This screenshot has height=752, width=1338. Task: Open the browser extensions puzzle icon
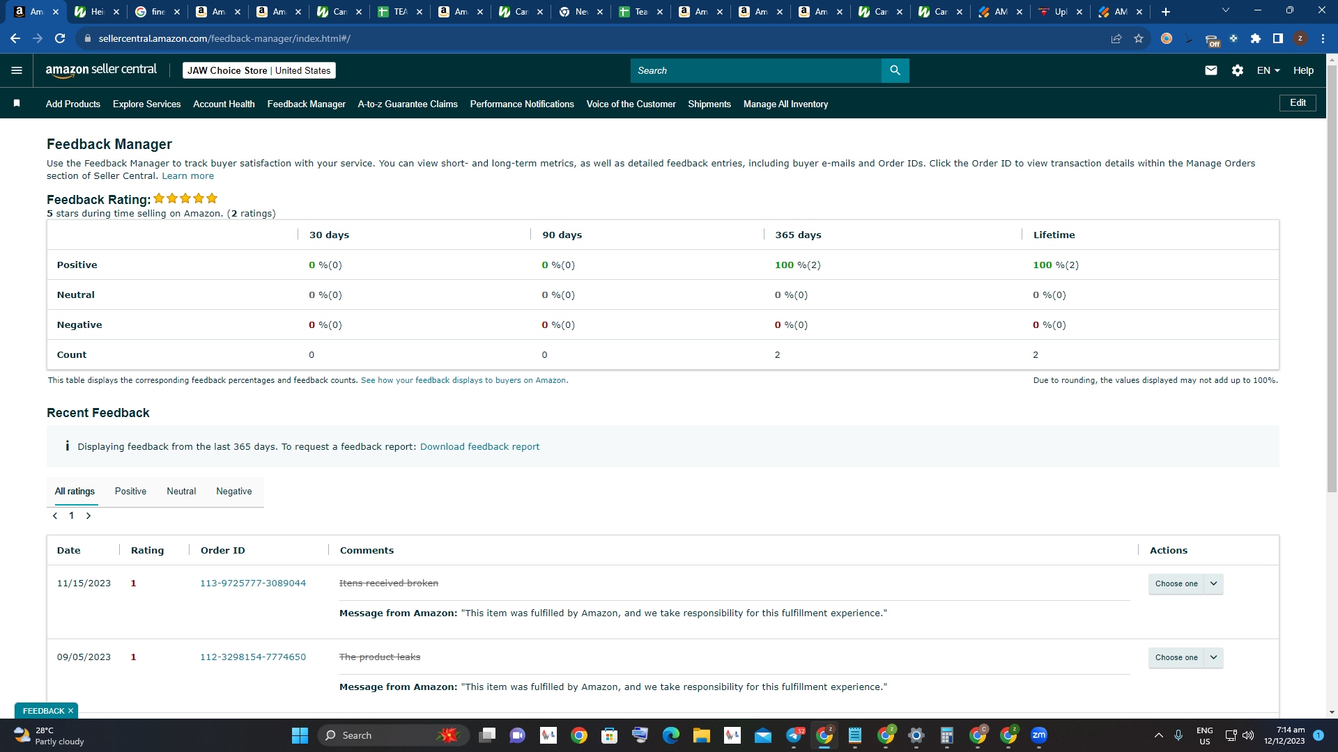tap(1256, 38)
